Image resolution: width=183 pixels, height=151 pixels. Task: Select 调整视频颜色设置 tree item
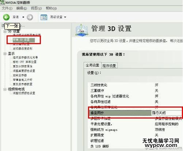(24, 93)
